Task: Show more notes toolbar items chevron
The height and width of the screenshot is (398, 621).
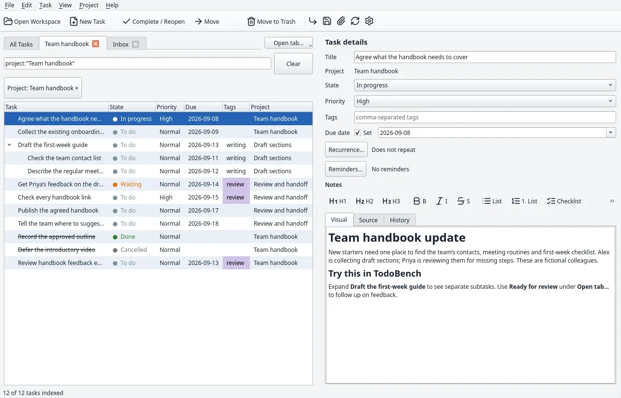Action: (612, 201)
